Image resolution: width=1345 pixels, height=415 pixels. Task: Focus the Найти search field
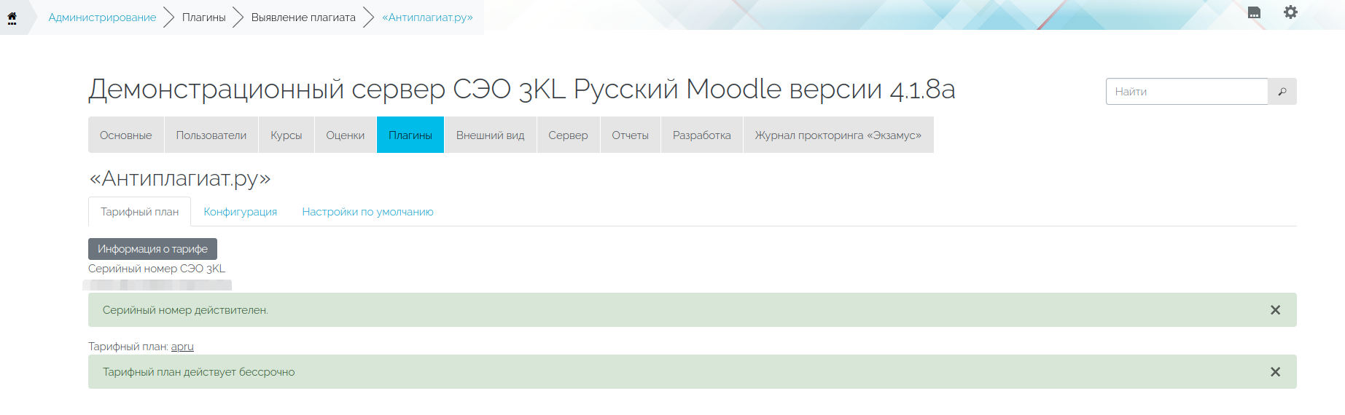click(1187, 92)
